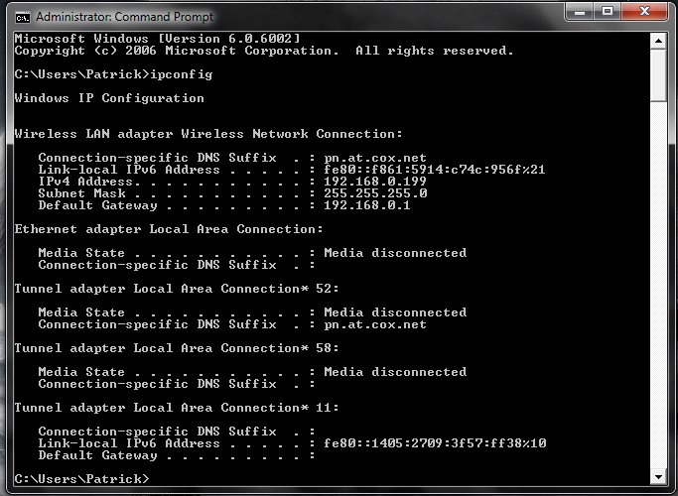Click the 'Windows IP Configuration' heading
The width and height of the screenshot is (678, 496).
[x=109, y=98]
